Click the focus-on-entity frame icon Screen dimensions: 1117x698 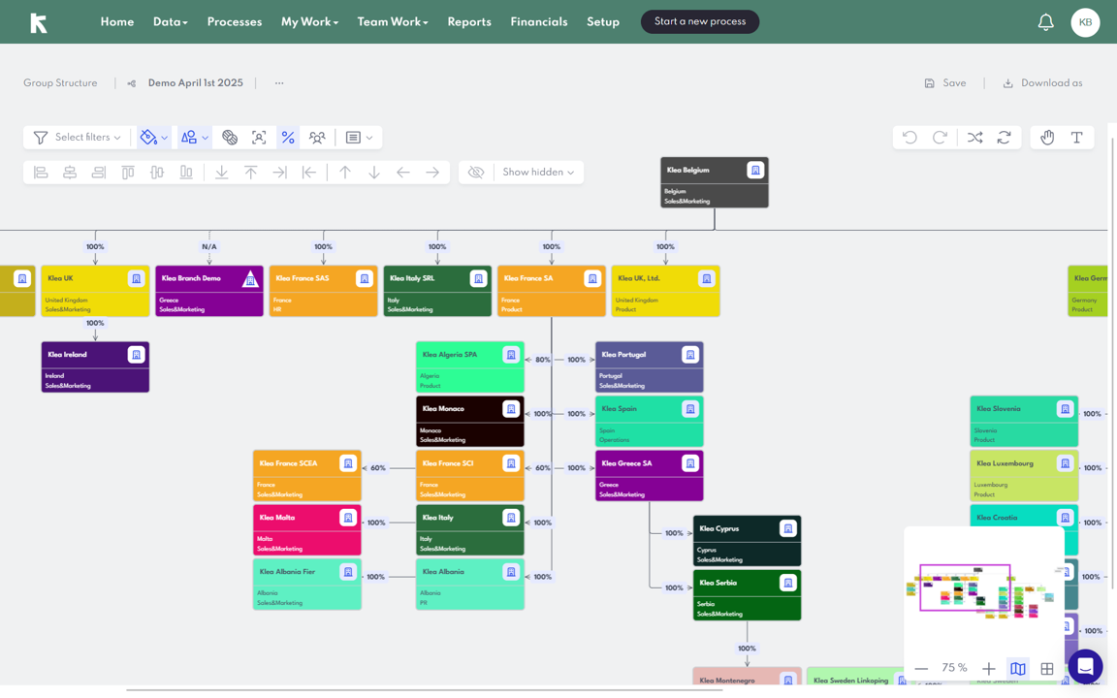(x=259, y=138)
